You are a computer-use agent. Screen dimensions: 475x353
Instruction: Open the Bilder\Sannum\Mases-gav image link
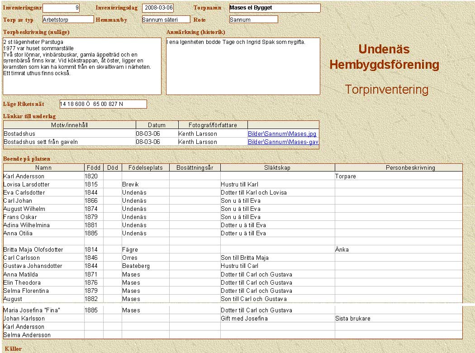coord(283,142)
